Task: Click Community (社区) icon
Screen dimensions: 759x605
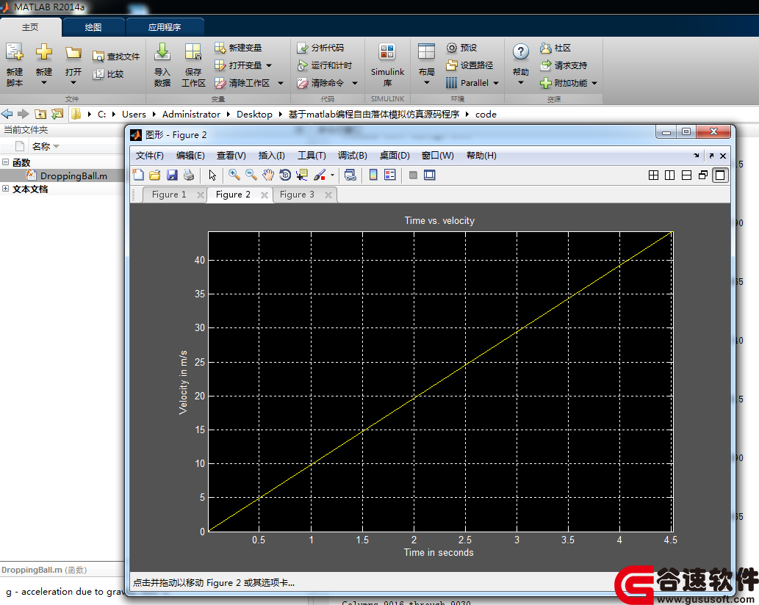Action: click(x=545, y=48)
